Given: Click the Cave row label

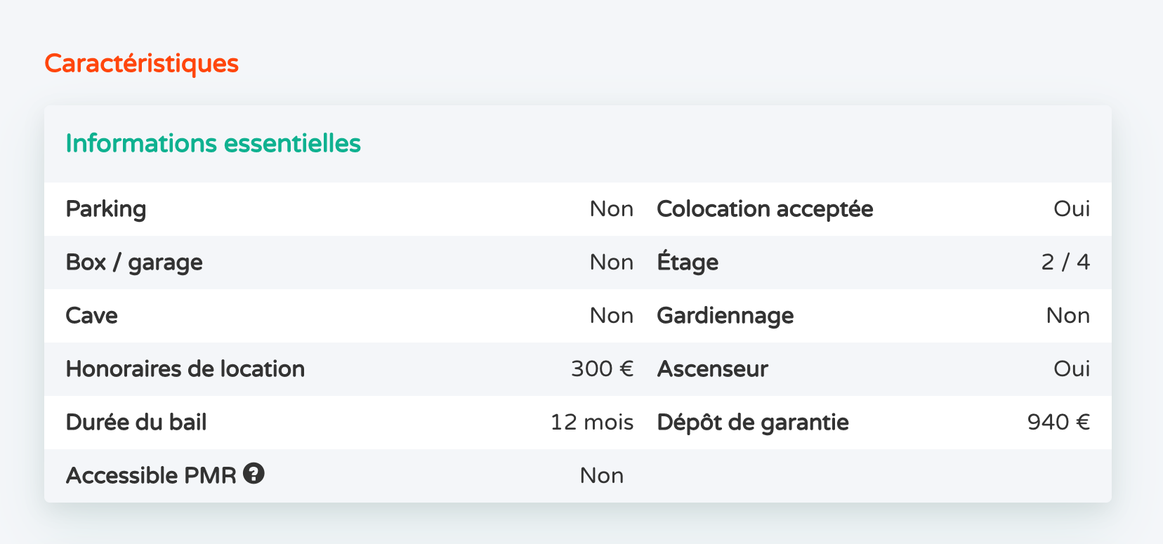Looking at the screenshot, I should pyautogui.click(x=92, y=316).
